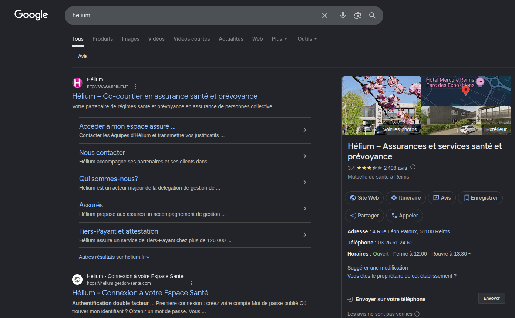
Task: Click the Hélium pink H favicon
Action: 77,83
